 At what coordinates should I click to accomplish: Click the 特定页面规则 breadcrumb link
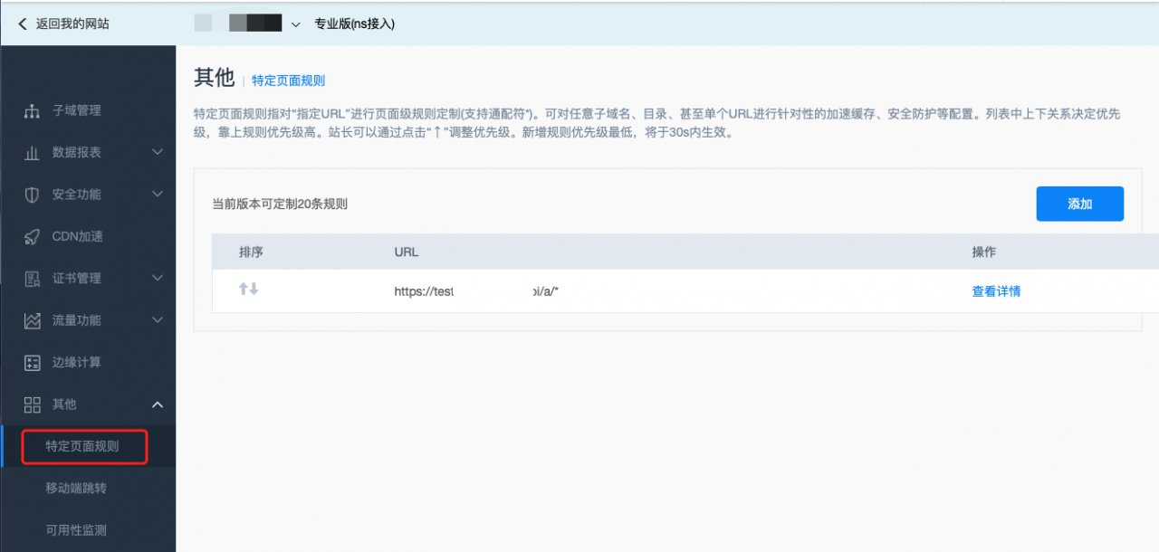288,81
